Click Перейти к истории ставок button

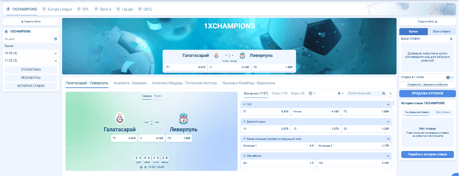tap(427, 154)
